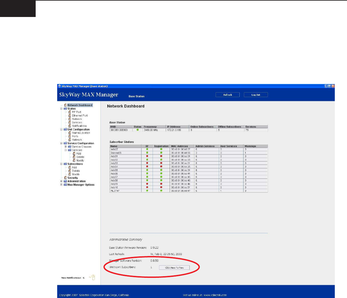Click the Name column header

click(126, 146)
